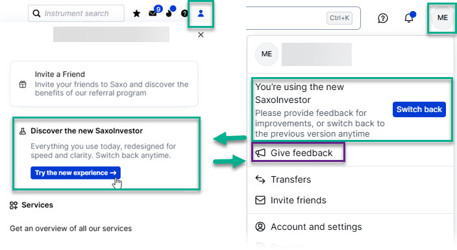Open the Services section

point(31,205)
